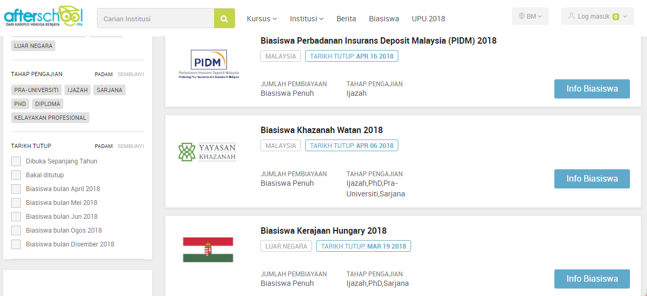Screen dimensions: 647x296
Task: Expand the Institusi dropdown menu
Action: (x=307, y=19)
